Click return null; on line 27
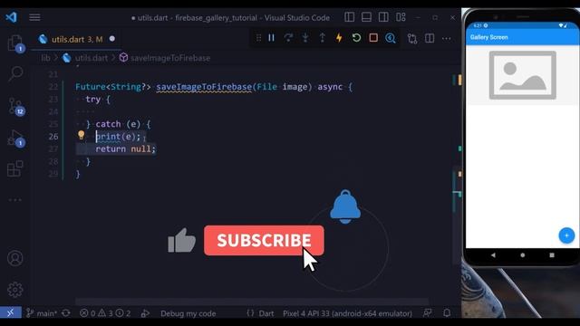The image size is (580, 326). (x=125, y=149)
